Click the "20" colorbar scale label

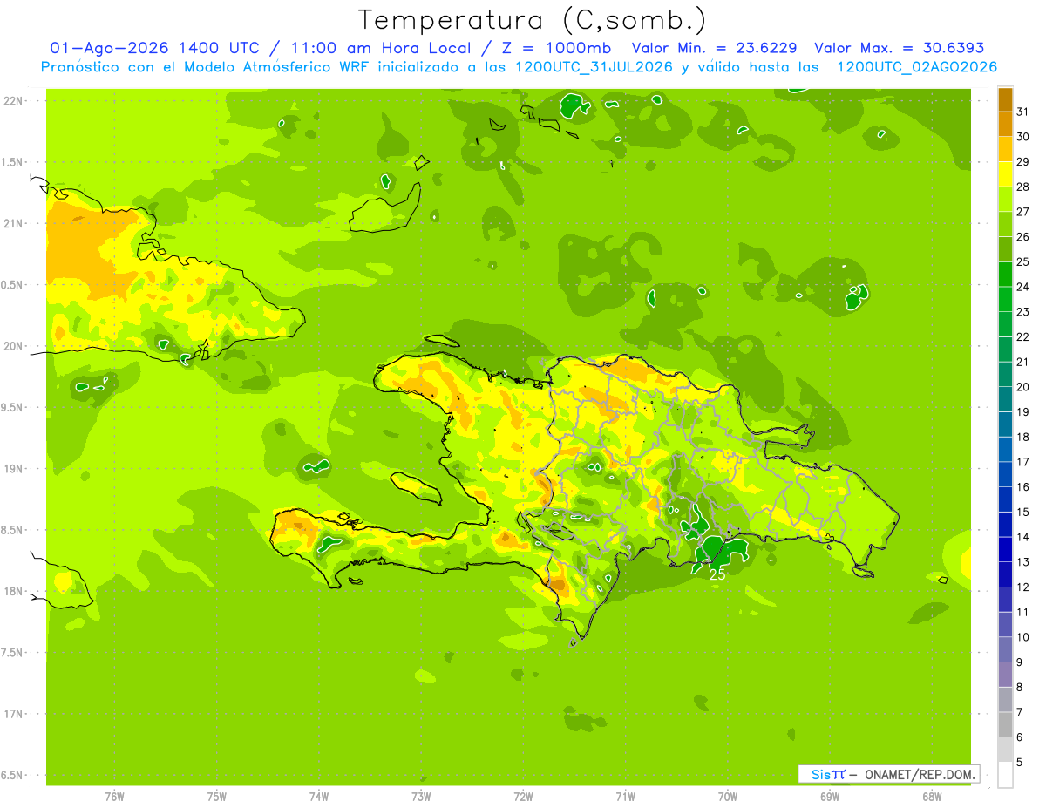pos(1023,387)
